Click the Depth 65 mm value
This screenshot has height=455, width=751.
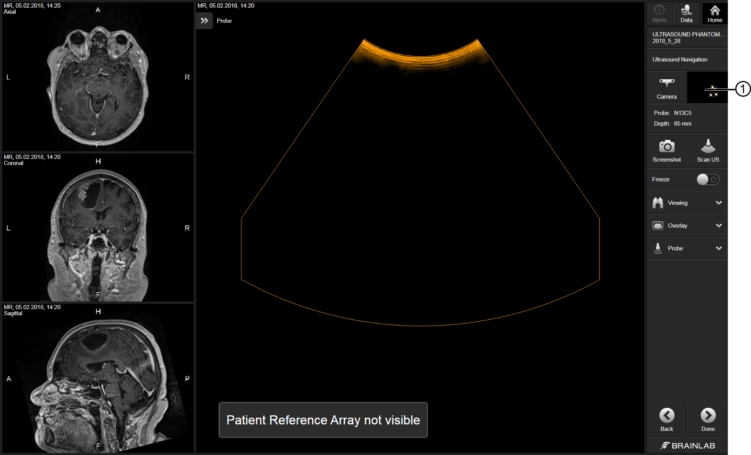coord(683,124)
